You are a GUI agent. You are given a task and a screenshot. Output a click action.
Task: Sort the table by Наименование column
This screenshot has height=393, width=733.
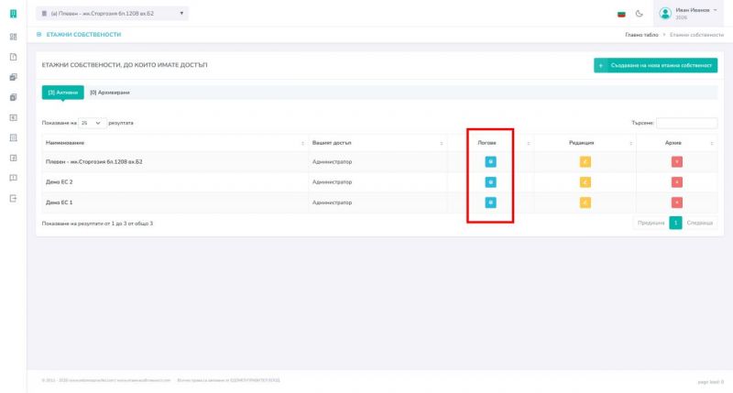[174, 143]
